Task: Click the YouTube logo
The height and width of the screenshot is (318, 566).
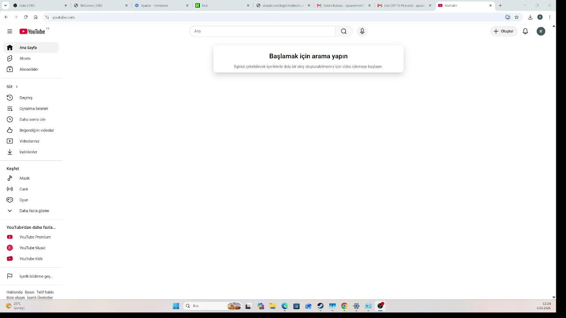Action: (32, 31)
